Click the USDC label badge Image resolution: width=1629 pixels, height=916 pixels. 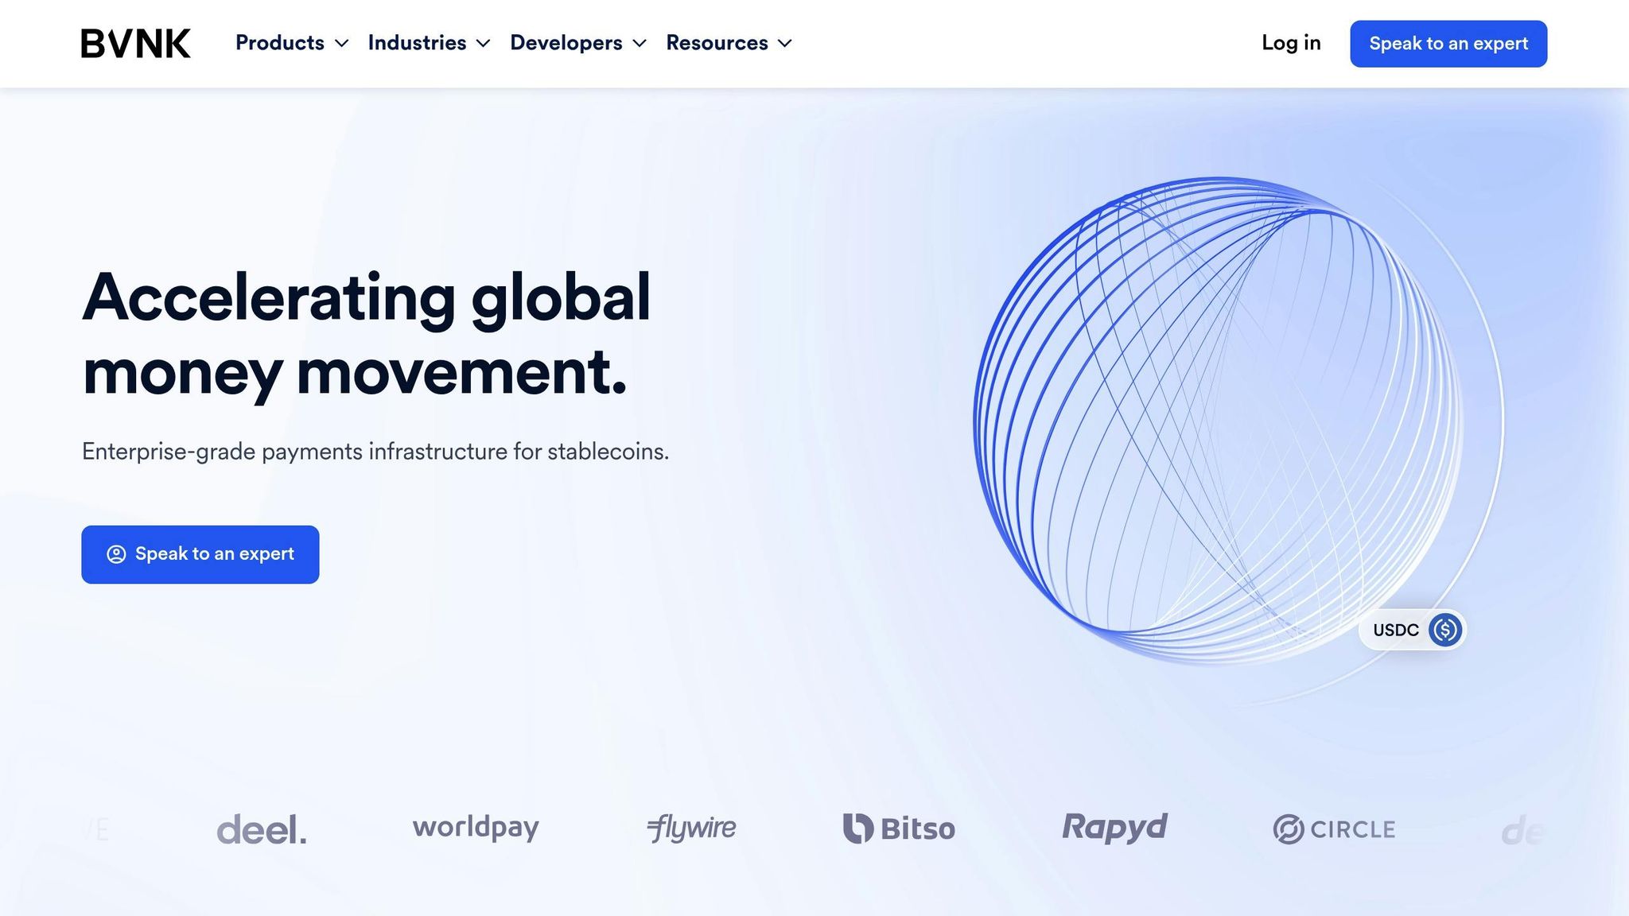pyautogui.click(x=1413, y=630)
